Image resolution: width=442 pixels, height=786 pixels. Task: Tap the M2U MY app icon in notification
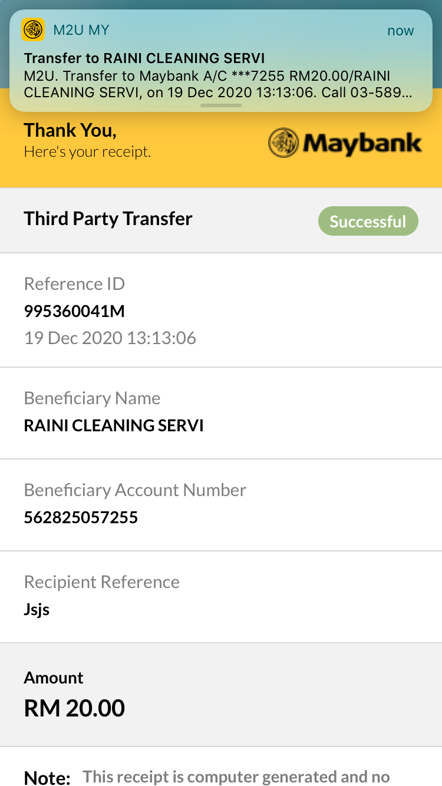tap(33, 29)
